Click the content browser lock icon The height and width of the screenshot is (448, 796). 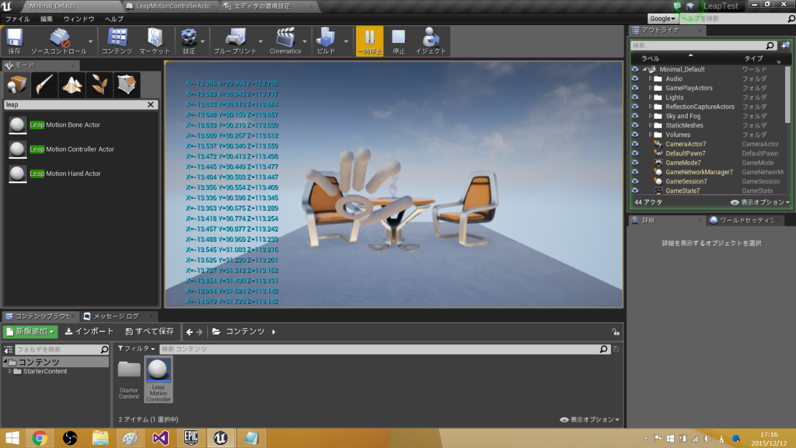(x=616, y=331)
